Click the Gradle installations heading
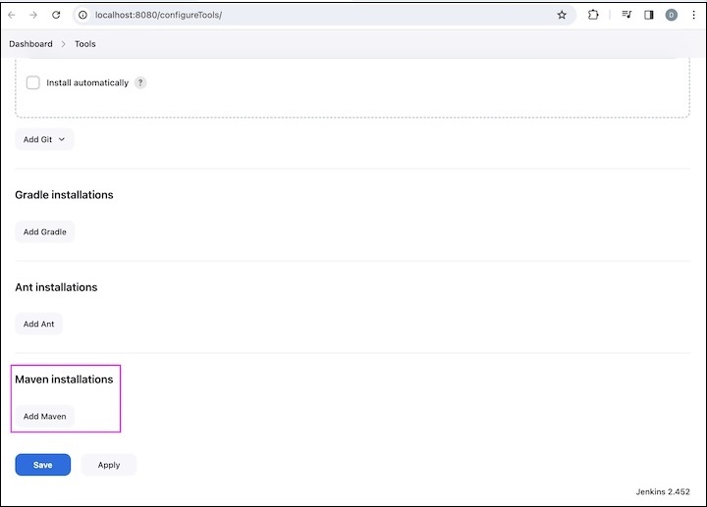This screenshot has height=507, width=707. pos(64,195)
